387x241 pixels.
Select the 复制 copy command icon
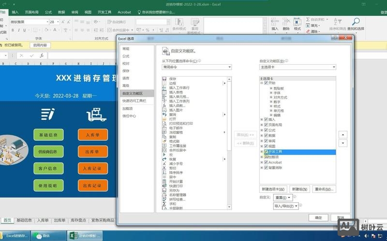[x=164, y=137]
